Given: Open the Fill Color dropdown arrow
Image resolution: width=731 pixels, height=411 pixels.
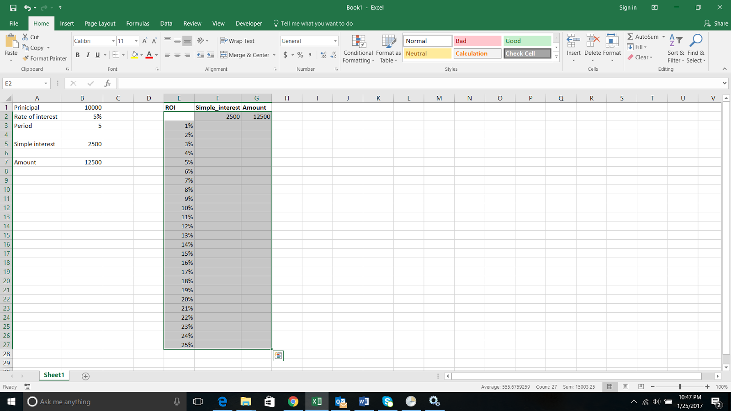Looking at the screenshot, I should 141,55.
